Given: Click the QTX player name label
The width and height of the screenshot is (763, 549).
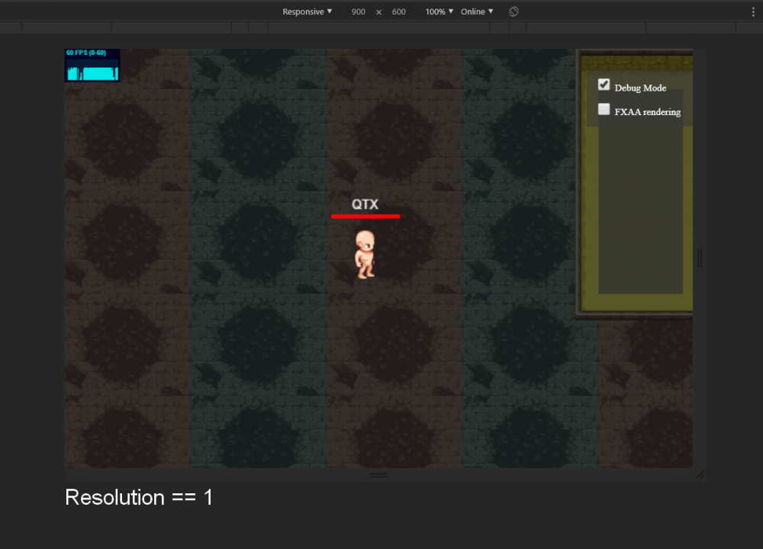Looking at the screenshot, I should coord(365,204).
